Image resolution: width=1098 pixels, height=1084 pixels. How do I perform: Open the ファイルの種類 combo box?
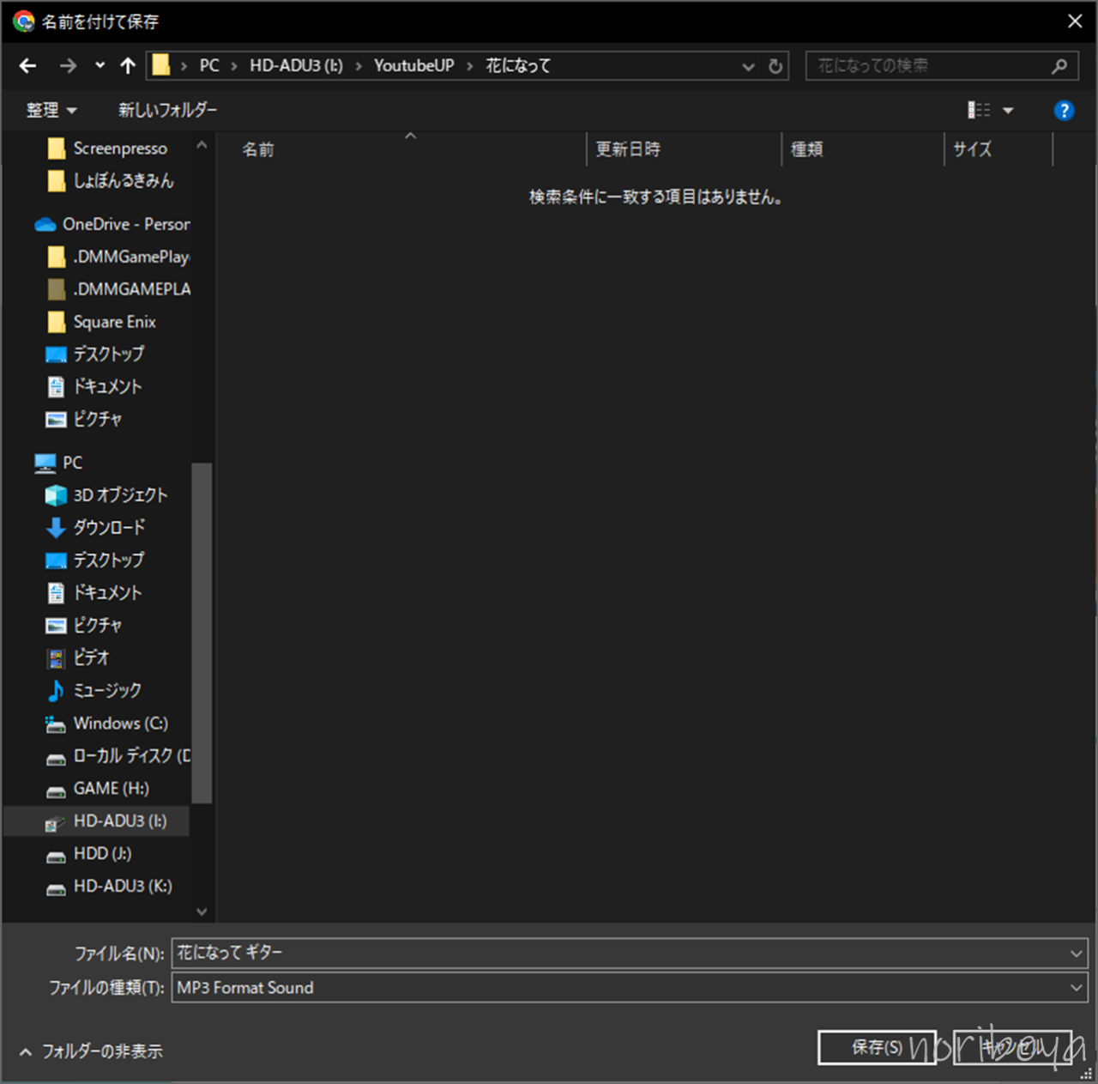point(630,988)
